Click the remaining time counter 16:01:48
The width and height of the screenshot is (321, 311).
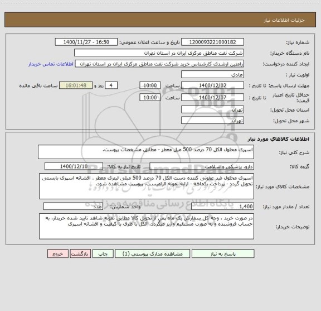[76, 85]
